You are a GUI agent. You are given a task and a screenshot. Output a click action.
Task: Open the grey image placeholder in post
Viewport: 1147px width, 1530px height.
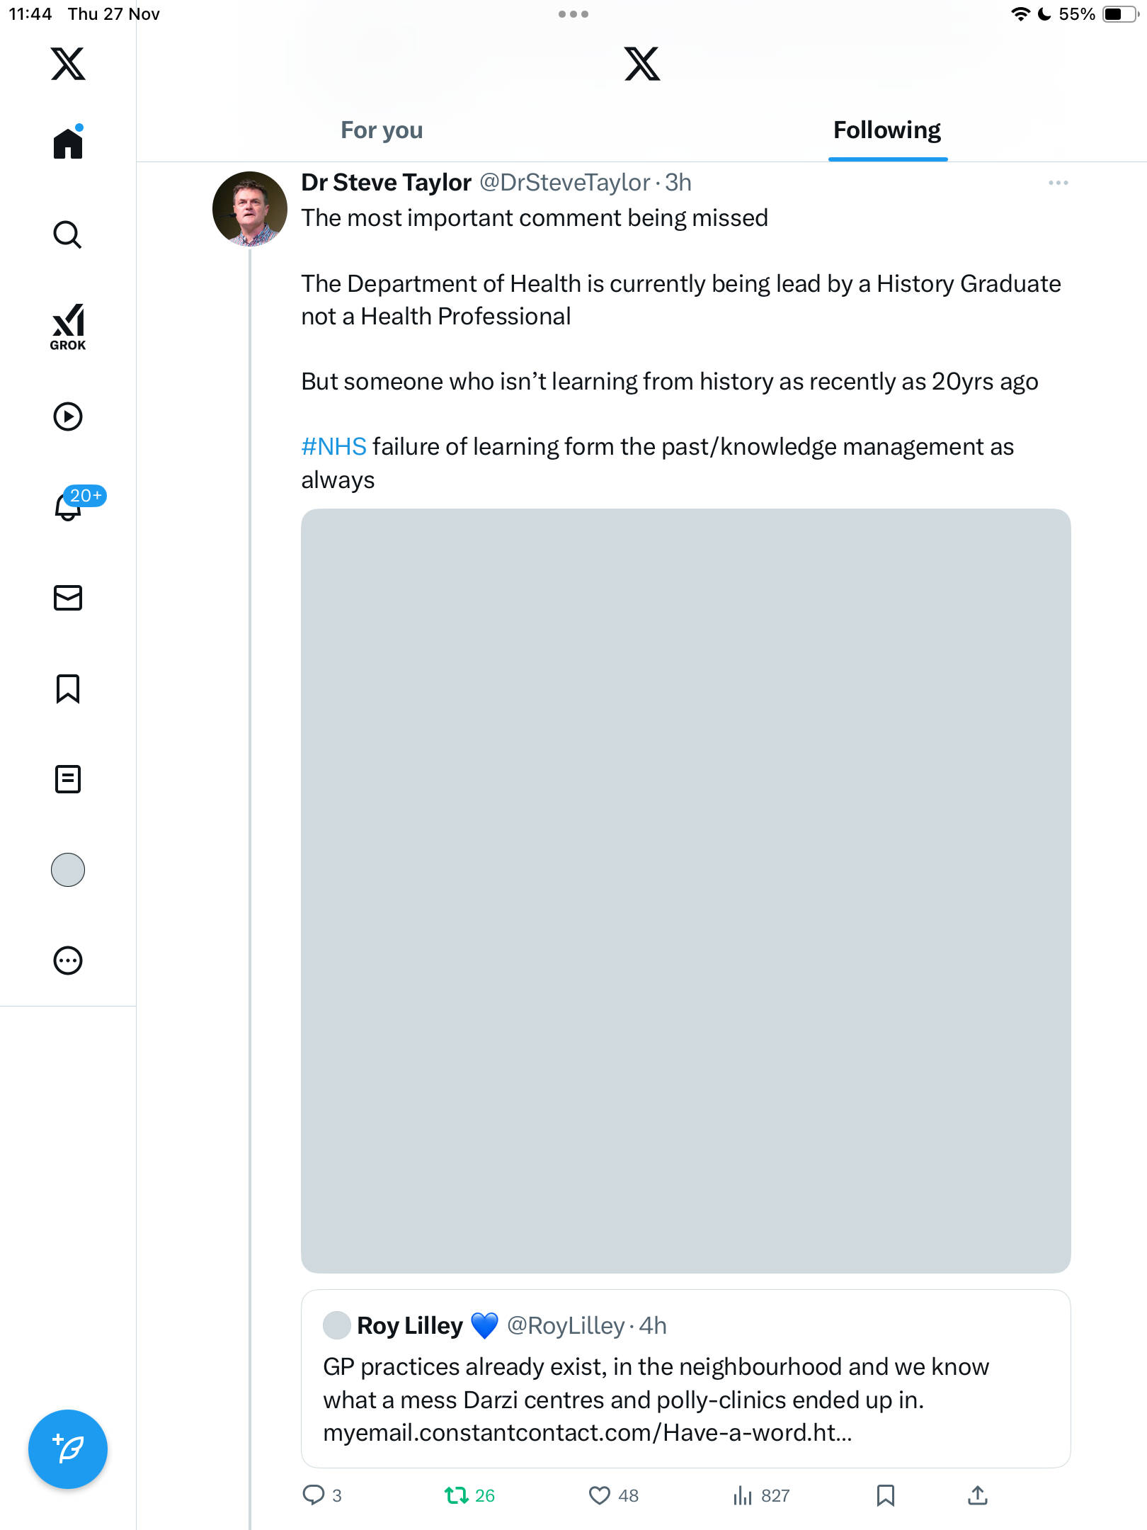[685, 890]
